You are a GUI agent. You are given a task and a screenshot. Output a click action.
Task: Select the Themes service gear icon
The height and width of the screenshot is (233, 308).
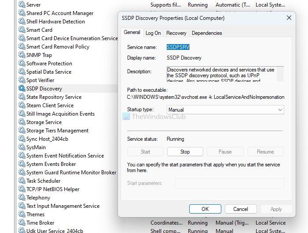(x=22, y=214)
